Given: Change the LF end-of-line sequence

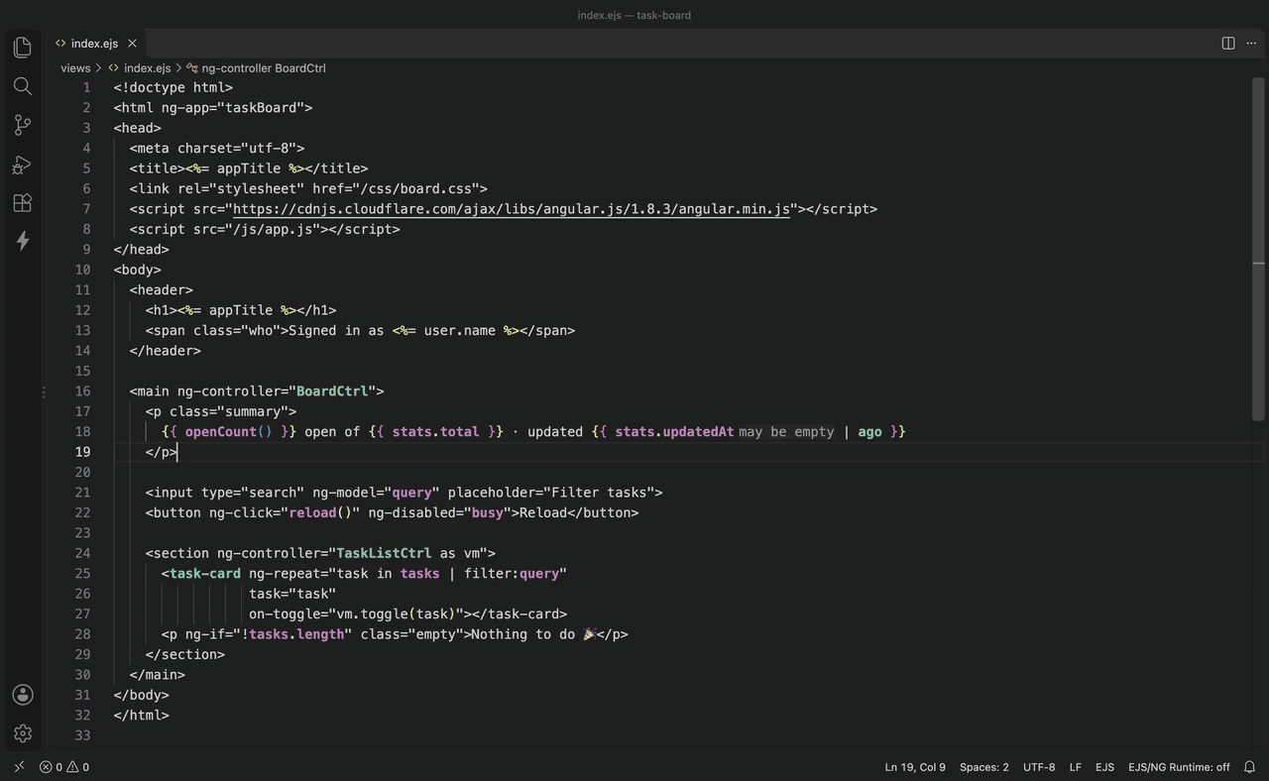Looking at the screenshot, I should coord(1076,767).
